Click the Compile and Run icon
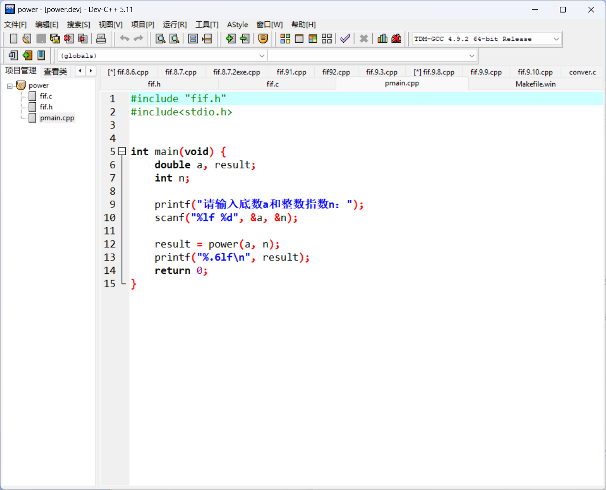The image size is (606, 490). pyautogui.click(x=313, y=39)
